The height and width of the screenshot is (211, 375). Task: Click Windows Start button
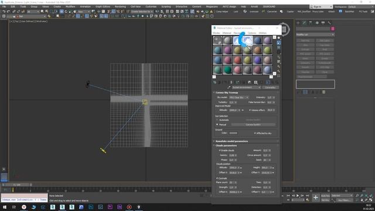pyautogui.click(x=5, y=207)
